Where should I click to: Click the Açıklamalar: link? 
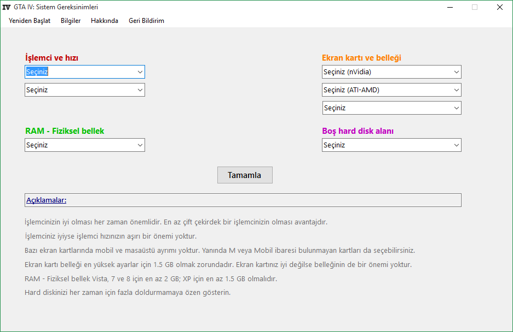click(46, 200)
